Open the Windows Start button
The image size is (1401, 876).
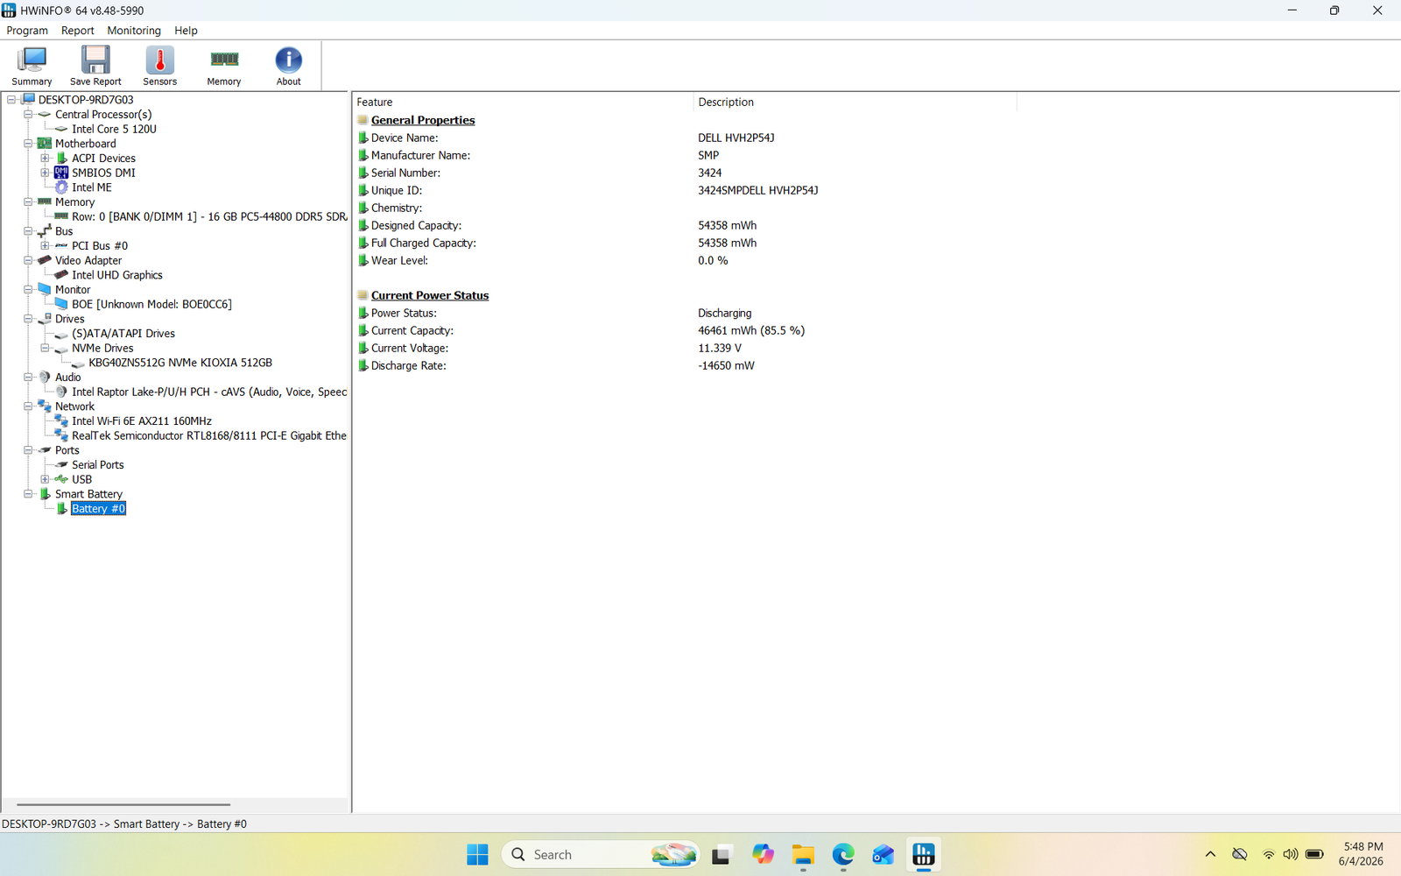click(x=477, y=854)
